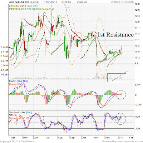Click the V=28.2K volume value
This screenshot has width=143, height=143.
pos(82,2)
